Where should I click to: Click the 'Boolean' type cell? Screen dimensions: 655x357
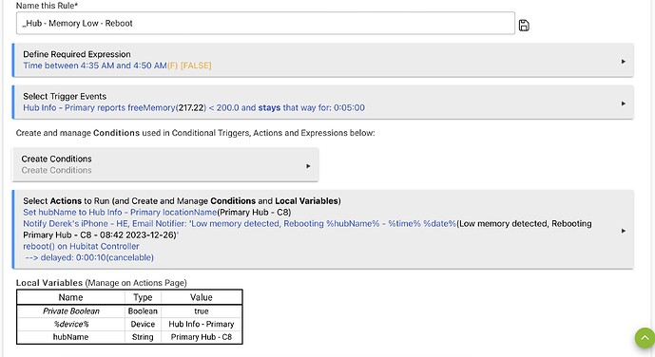[x=143, y=311]
